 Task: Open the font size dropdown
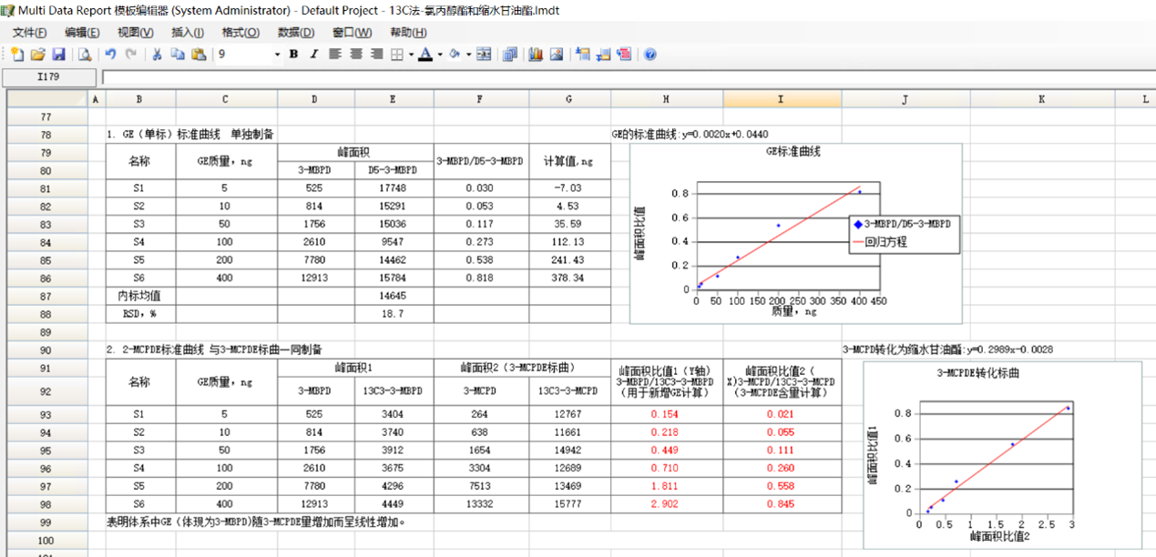point(277,55)
